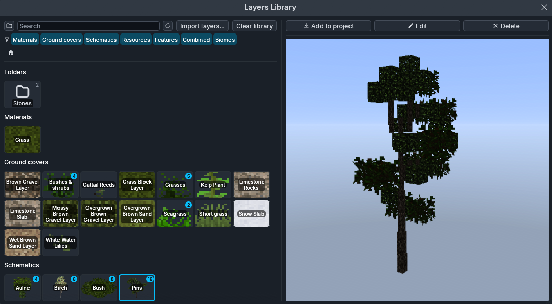Click Clear library button

(x=254, y=26)
